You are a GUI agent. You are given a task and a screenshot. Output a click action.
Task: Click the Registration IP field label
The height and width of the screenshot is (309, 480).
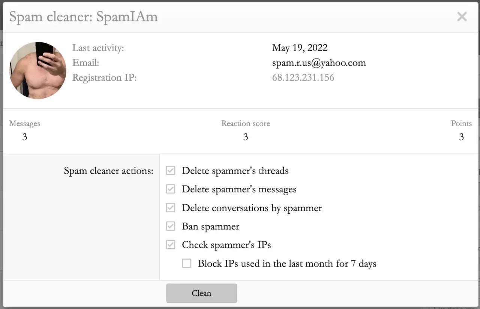click(x=104, y=78)
